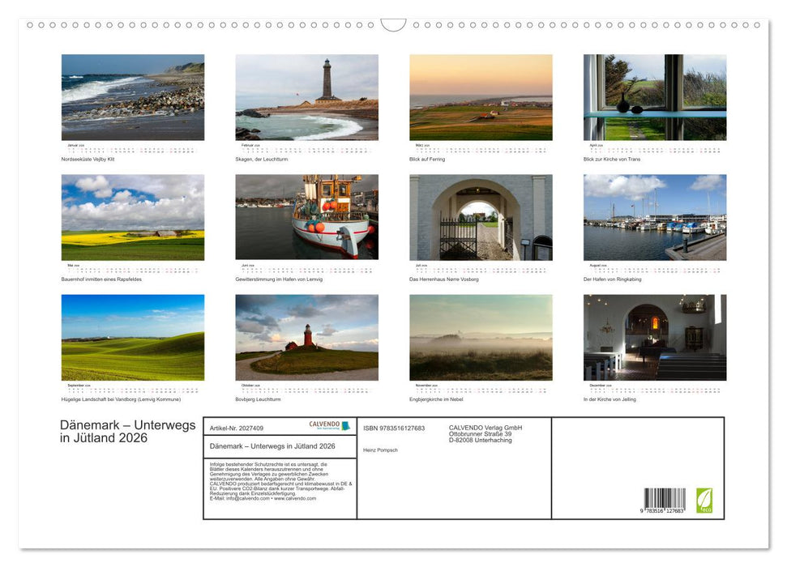Screen dimensions: 787x567
Task: Click the CALVENDO logo in the info box
Action: pyautogui.click(x=330, y=425)
